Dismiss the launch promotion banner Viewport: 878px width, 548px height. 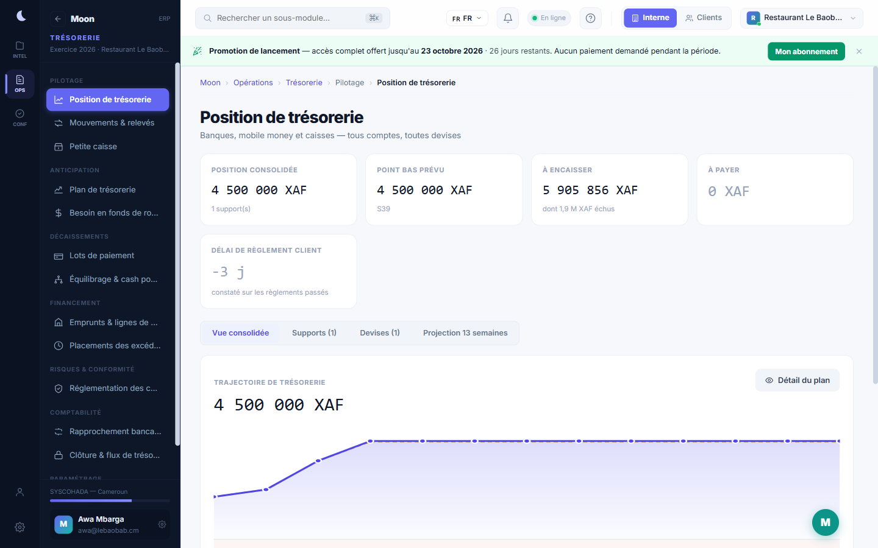859,52
